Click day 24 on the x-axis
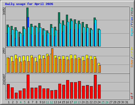The image size is (135, 105). pyautogui.click(x=99, y=102)
